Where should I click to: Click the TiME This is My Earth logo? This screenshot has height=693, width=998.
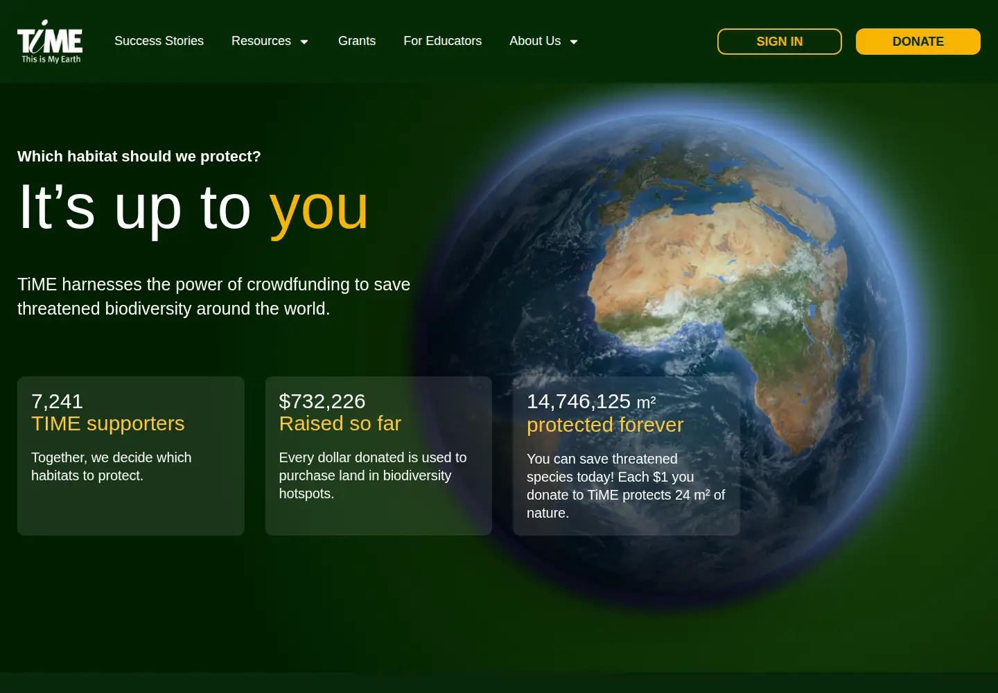click(x=50, y=42)
